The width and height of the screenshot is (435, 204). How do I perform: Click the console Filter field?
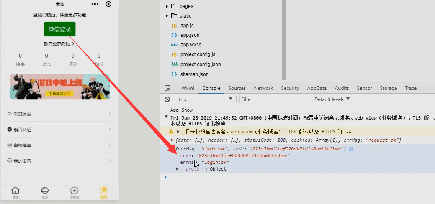(275, 99)
